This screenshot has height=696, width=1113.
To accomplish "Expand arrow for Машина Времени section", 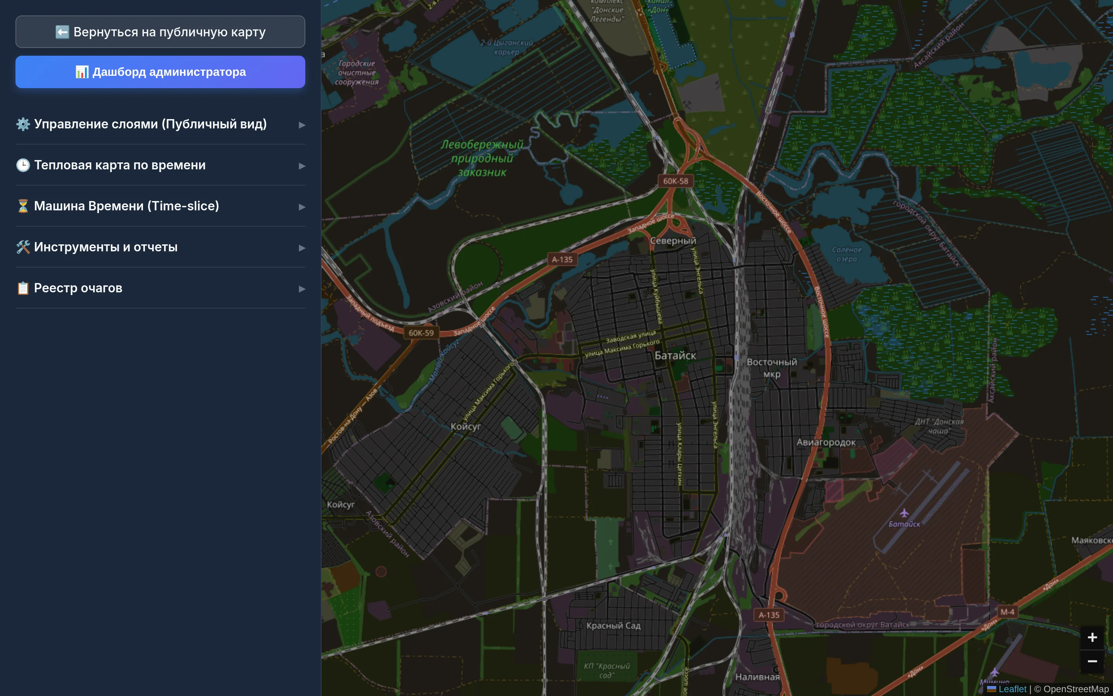I will click(302, 207).
